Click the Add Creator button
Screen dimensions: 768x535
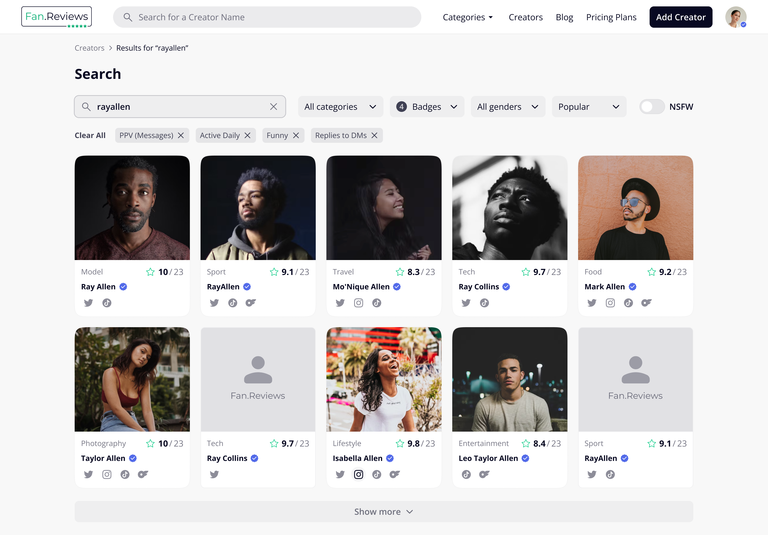coord(680,17)
